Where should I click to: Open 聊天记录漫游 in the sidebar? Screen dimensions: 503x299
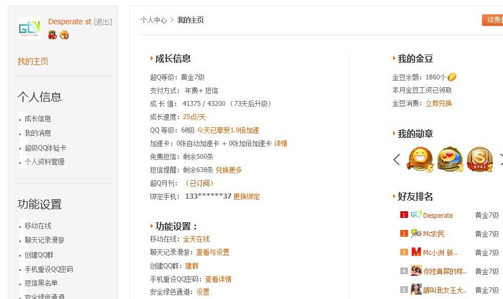click(x=45, y=240)
